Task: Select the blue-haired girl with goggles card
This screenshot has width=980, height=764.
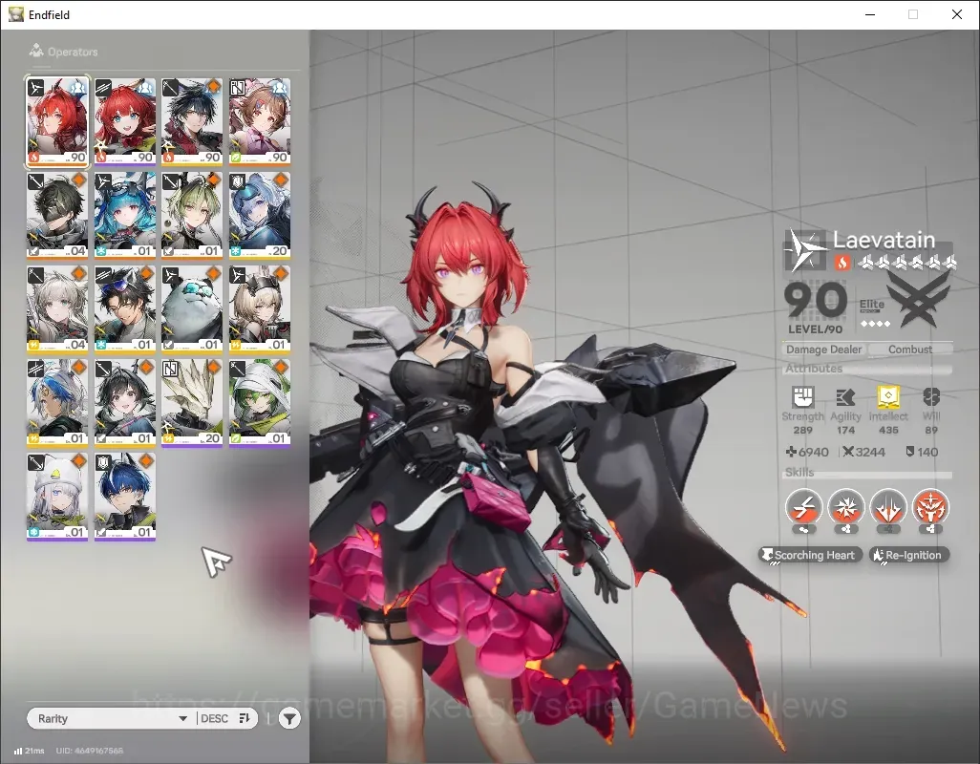Action: [125, 216]
